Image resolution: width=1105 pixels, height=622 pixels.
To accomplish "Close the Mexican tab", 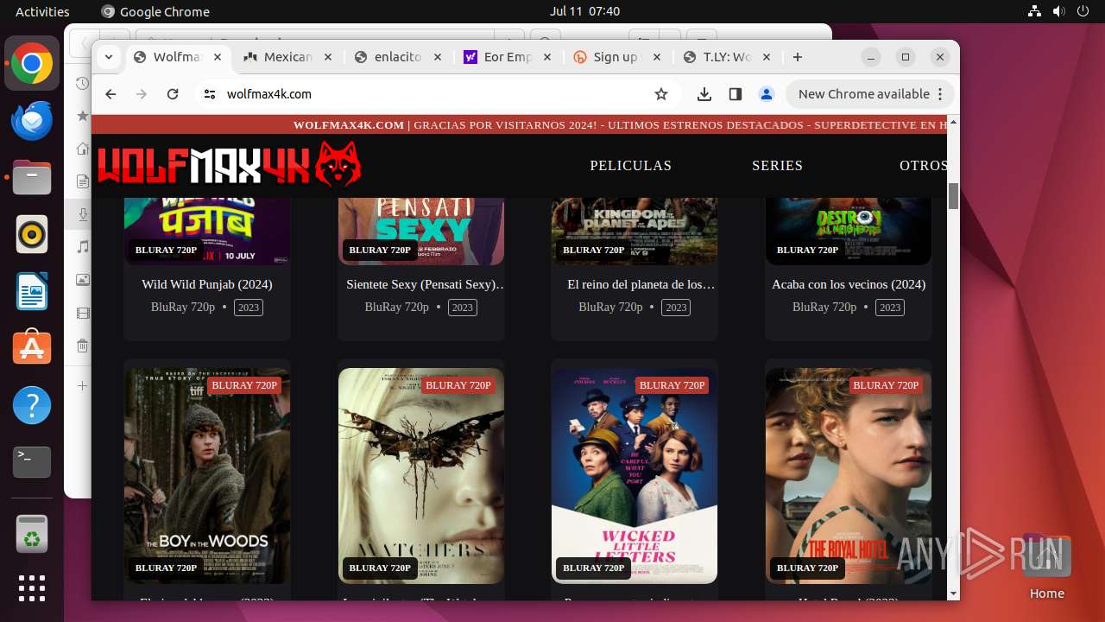I will pos(327,57).
